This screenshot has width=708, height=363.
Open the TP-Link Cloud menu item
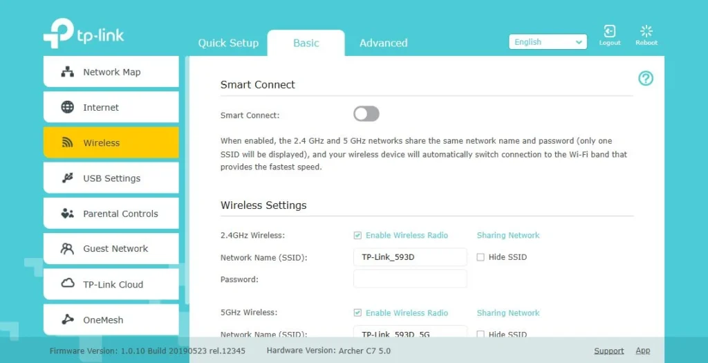click(111, 284)
